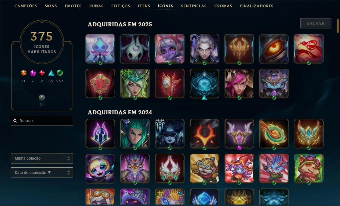
Task: Click the Salvar button
Action: 316,23
